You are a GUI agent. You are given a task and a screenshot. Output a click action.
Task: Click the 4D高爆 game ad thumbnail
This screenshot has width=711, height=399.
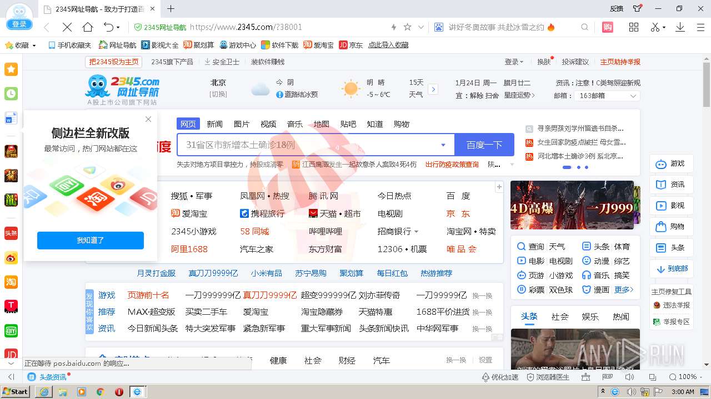pos(572,205)
